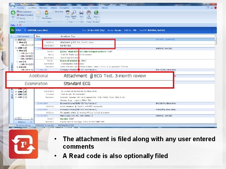
Task: Click the green patient icon in precis bar
Action: click(12, 30)
